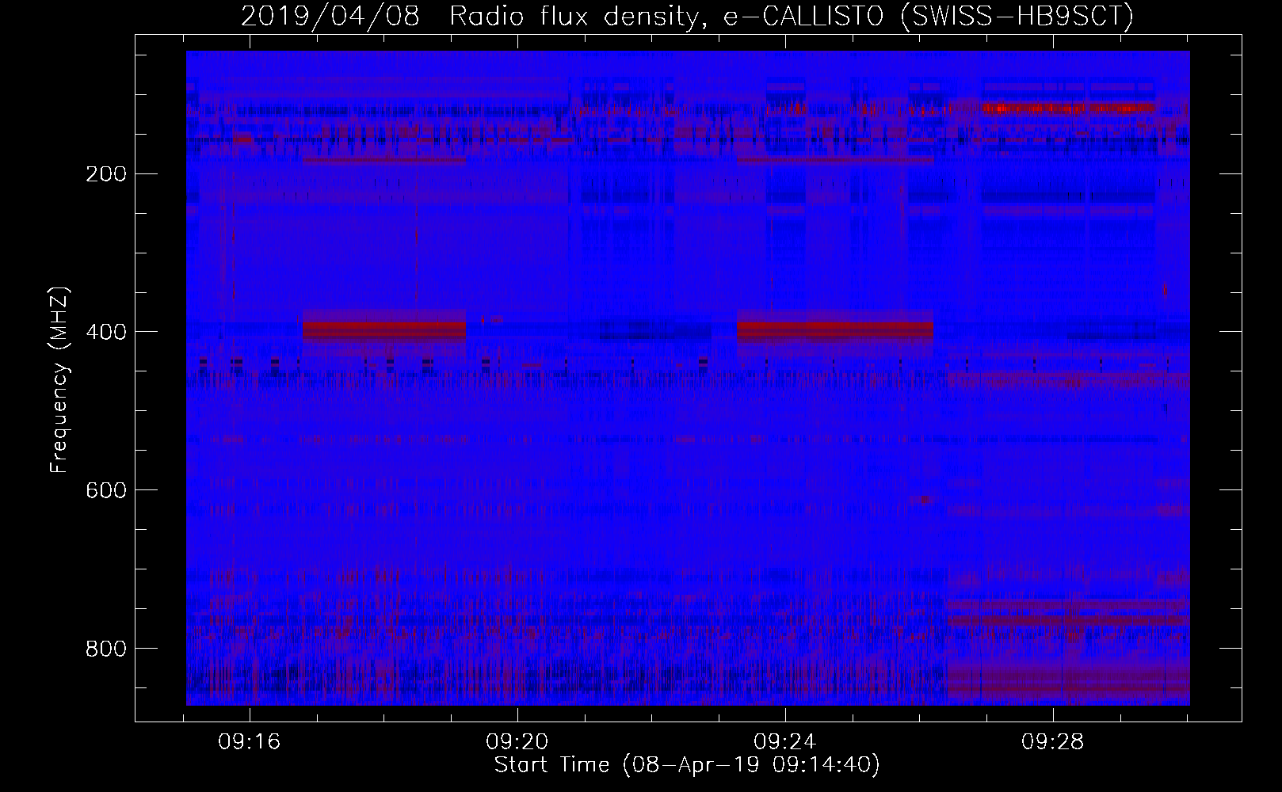The height and width of the screenshot is (792, 1282).
Task: Click the bright red emission near 09:28 at top
Action: point(1068,109)
